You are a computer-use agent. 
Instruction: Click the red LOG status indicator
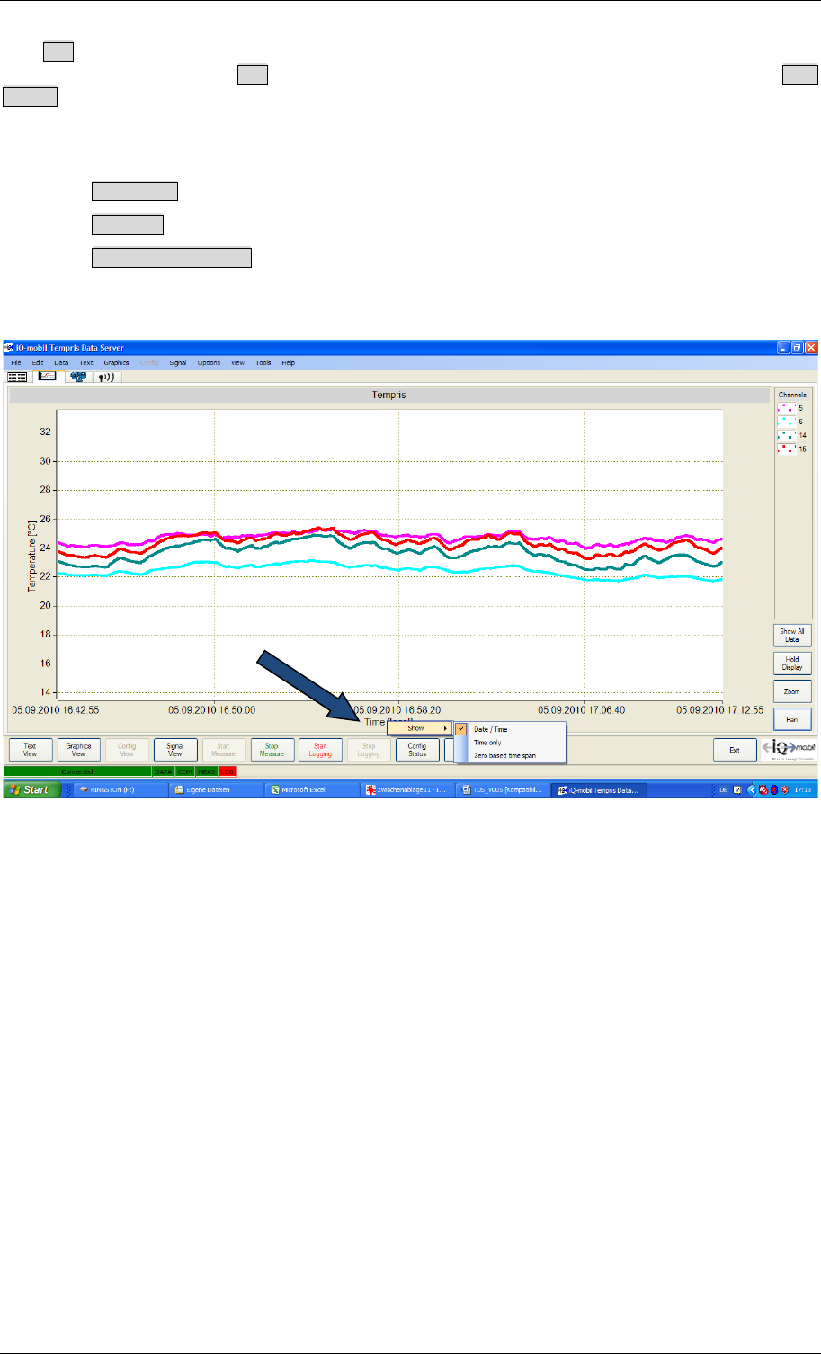pyautogui.click(x=228, y=771)
